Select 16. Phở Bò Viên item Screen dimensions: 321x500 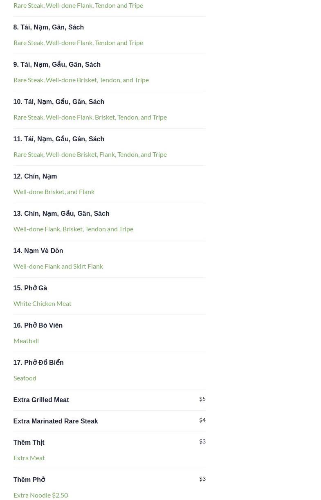point(38,325)
